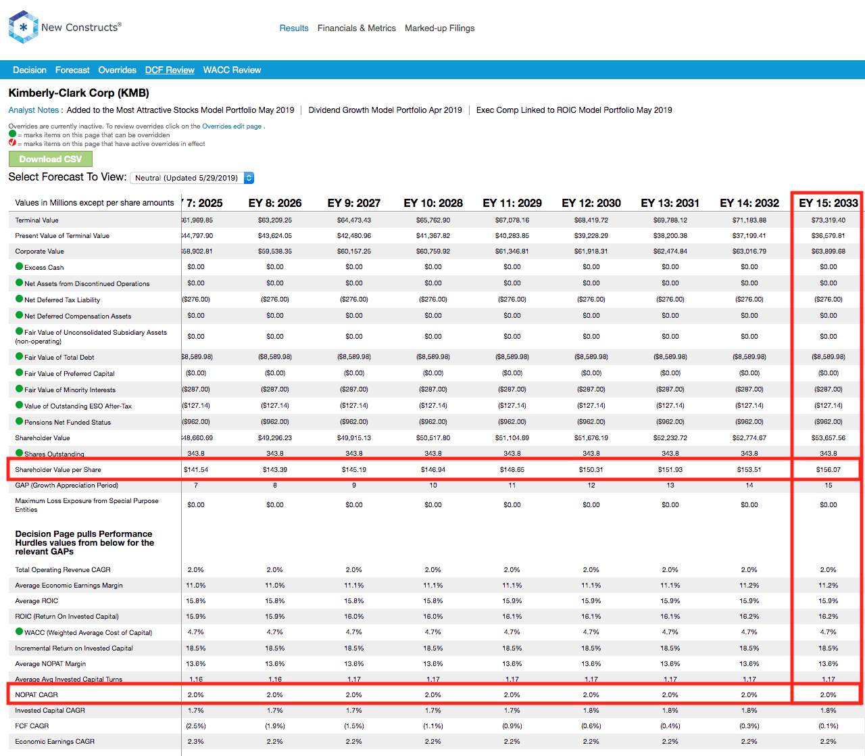
Task: Click green dot beside Net Assets from Discontinued Operations
Action: pyautogui.click(x=20, y=283)
